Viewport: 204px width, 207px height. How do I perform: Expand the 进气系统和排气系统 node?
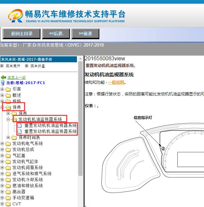(x=2, y=174)
